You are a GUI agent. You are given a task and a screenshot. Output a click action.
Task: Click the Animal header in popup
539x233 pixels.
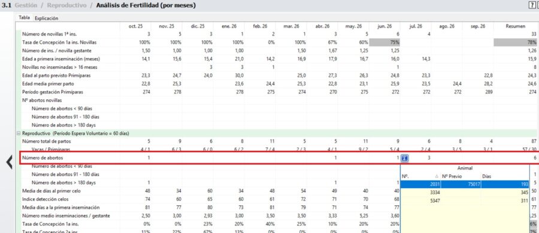pos(465,168)
